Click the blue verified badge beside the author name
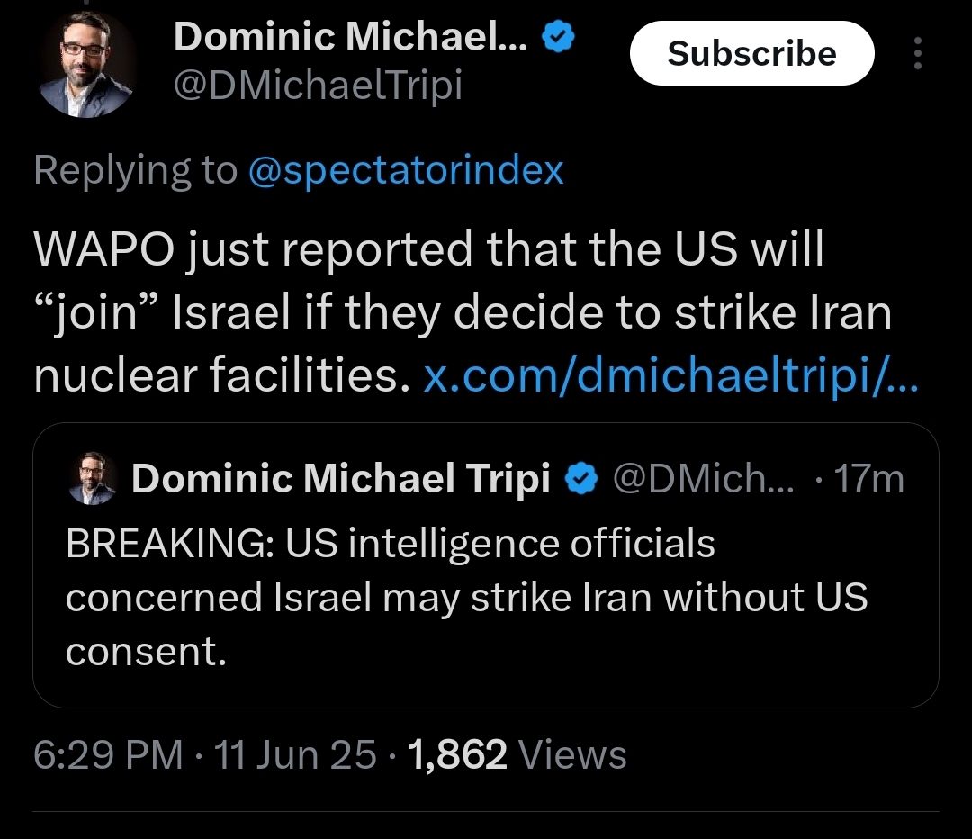 (559, 37)
